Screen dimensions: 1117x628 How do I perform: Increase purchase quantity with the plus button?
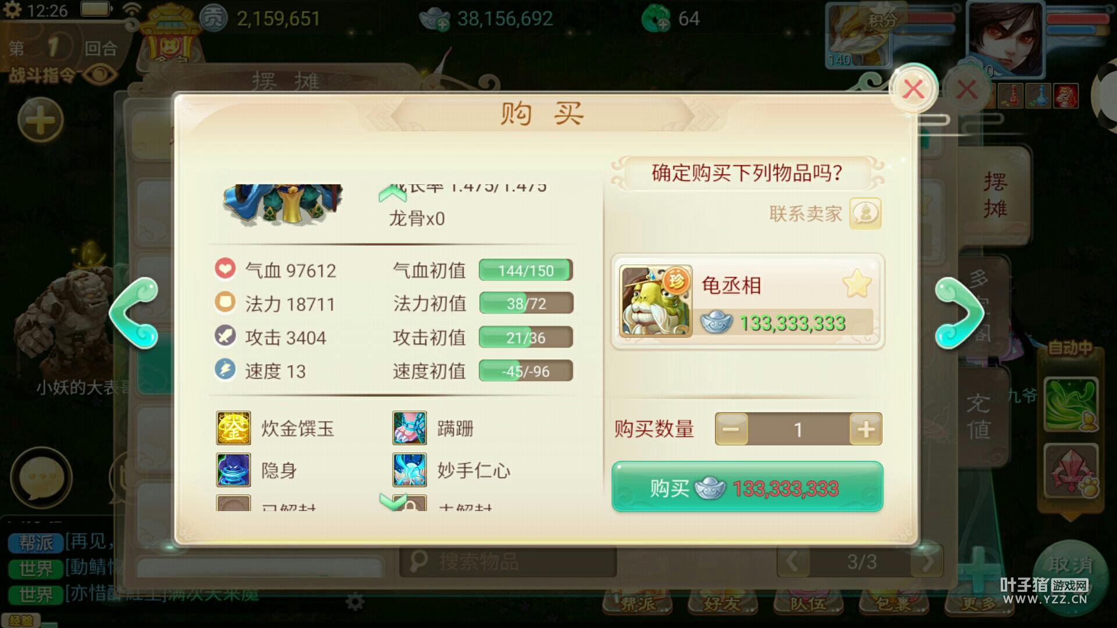pyautogui.click(x=866, y=430)
